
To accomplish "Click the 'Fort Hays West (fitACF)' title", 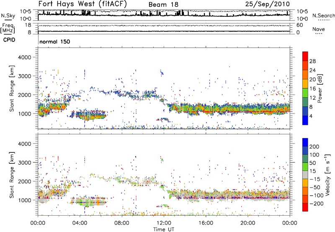I will point(82,4).
